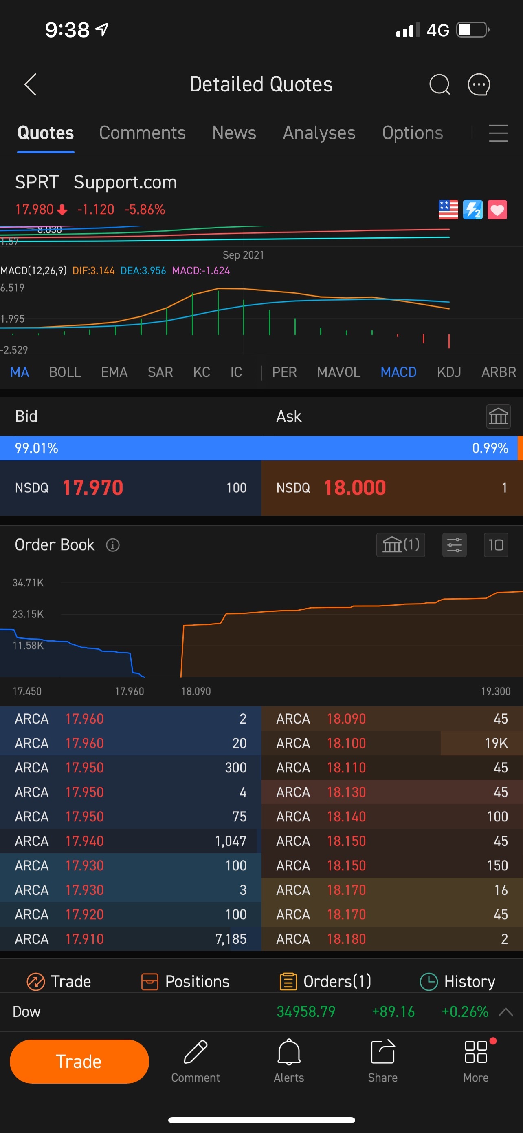Select ask row 18.180 with 2 shares
The width and height of the screenshot is (523, 1133).
(x=392, y=938)
